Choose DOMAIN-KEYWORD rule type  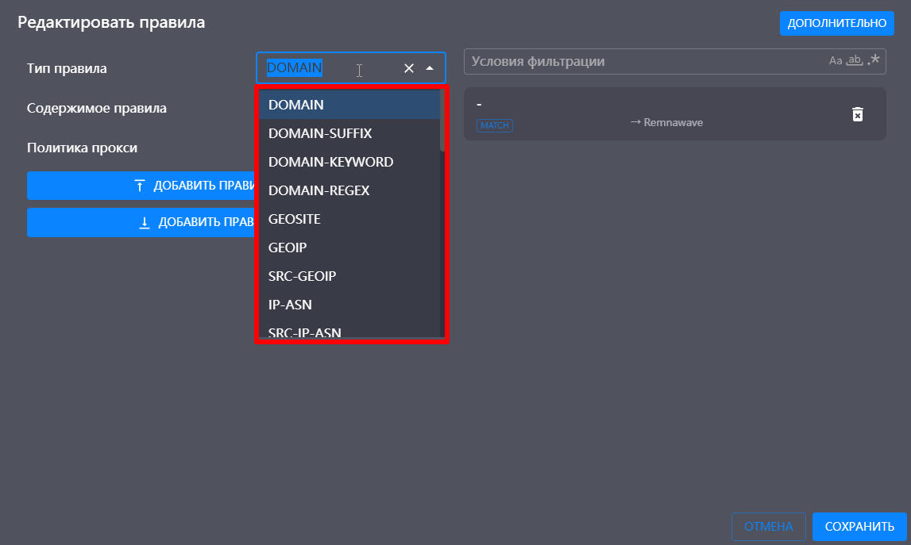tap(349, 162)
